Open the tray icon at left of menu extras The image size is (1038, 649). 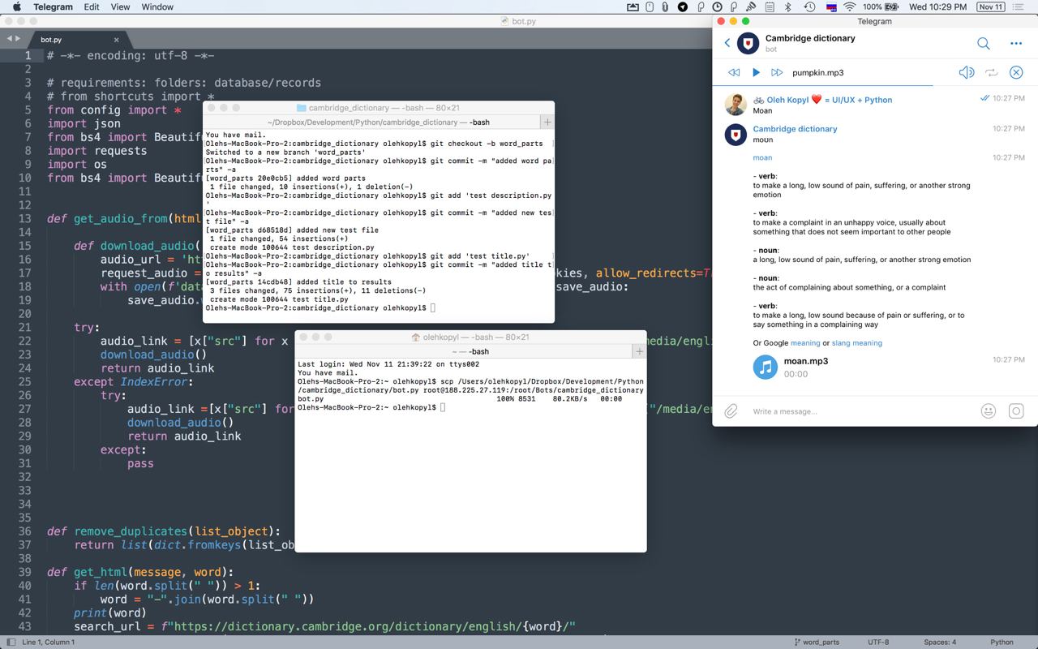click(633, 7)
